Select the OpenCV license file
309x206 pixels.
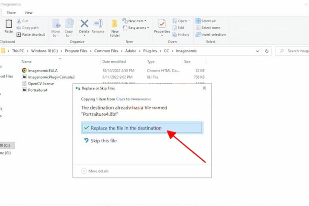(41, 83)
